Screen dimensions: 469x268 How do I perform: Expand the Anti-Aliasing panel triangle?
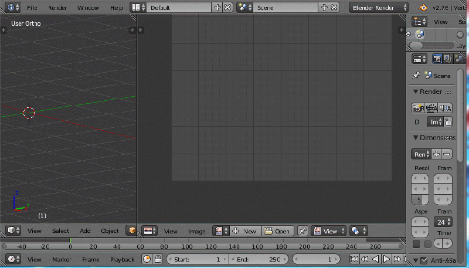416,260
